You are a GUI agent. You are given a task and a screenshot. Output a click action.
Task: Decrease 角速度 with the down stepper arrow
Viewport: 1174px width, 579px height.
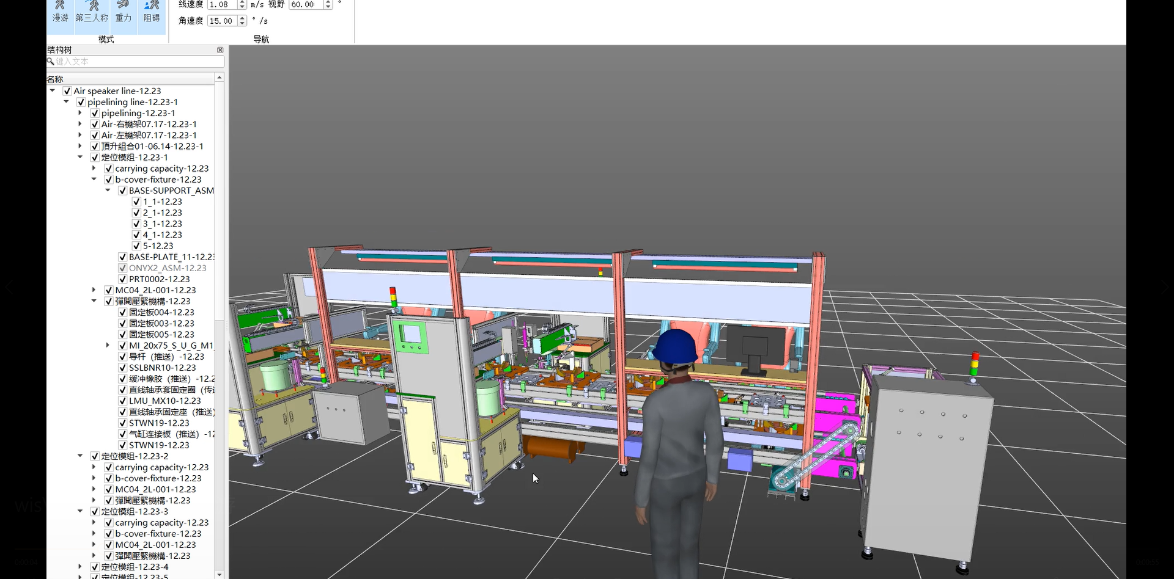pyautogui.click(x=243, y=24)
